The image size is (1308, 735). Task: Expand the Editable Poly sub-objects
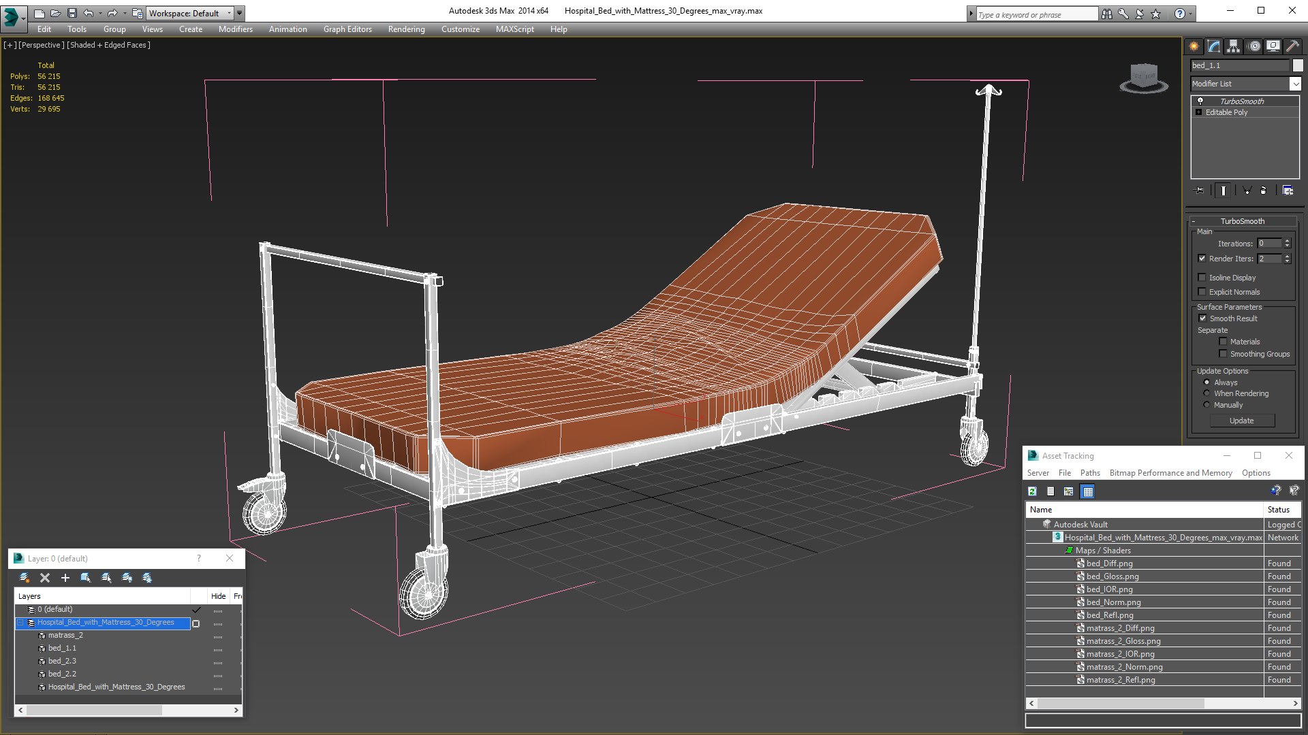(1198, 112)
